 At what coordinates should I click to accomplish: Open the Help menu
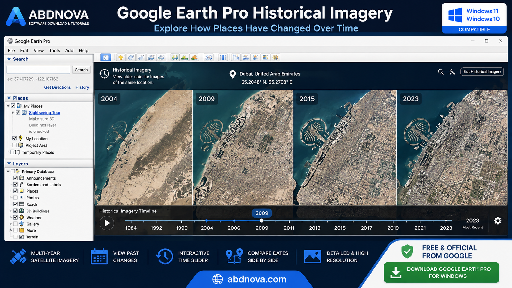tap(84, 50)
